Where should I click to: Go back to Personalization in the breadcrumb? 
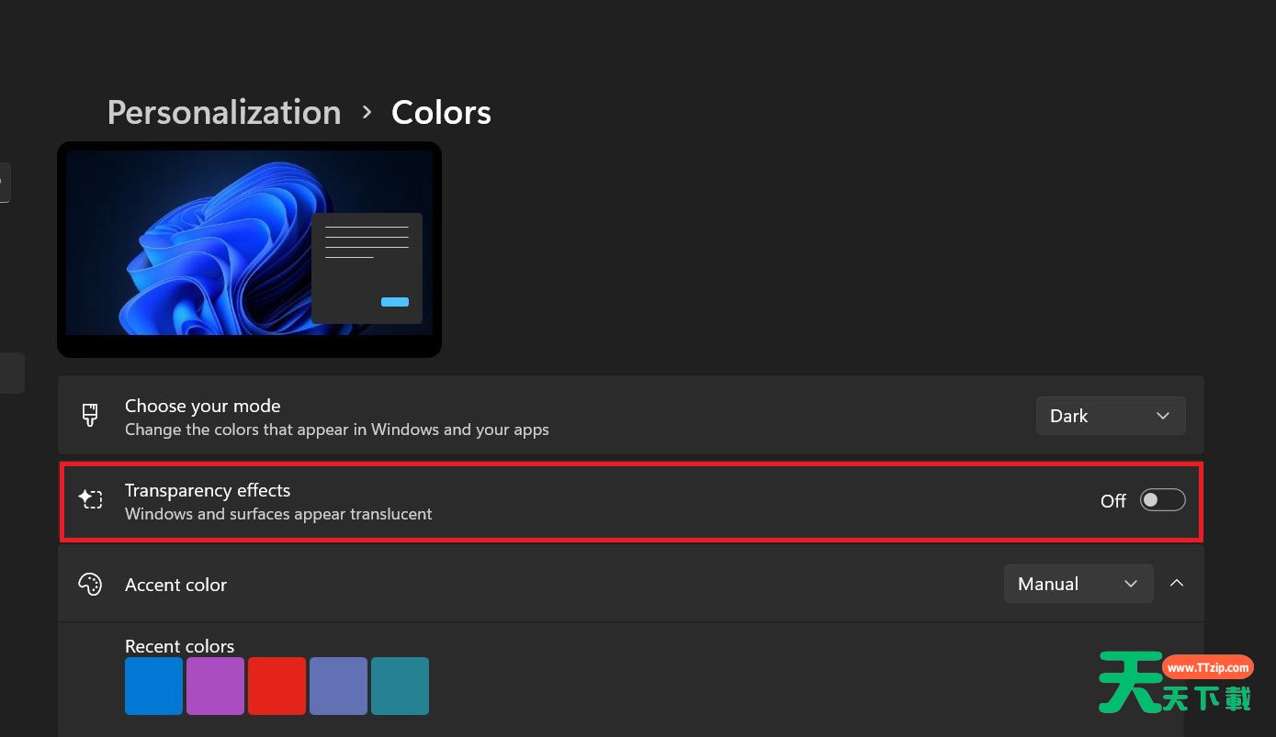(224, 112)
